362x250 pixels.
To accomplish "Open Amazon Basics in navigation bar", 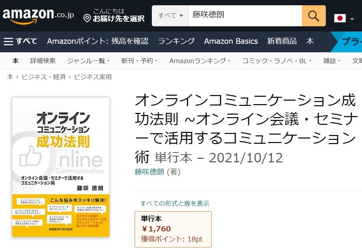I will pyautogui.click(x=231, y=41).
